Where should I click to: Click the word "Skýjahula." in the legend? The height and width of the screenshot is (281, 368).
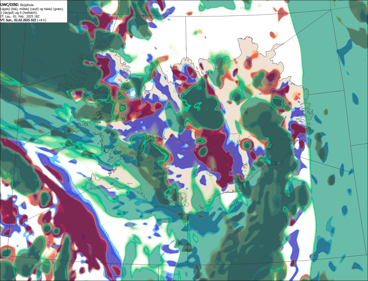click(27, 5)
